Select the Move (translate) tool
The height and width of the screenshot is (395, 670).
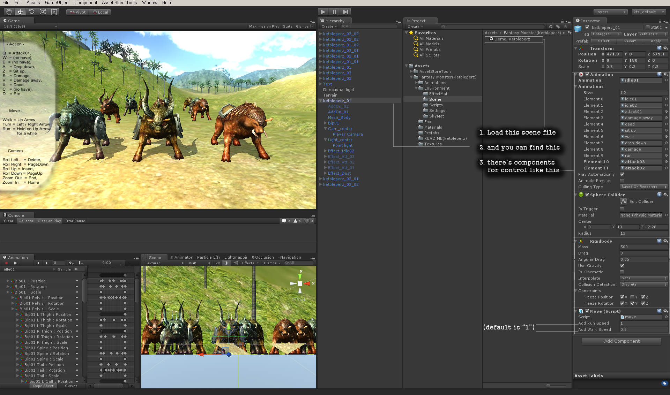[x=20, y=12]
